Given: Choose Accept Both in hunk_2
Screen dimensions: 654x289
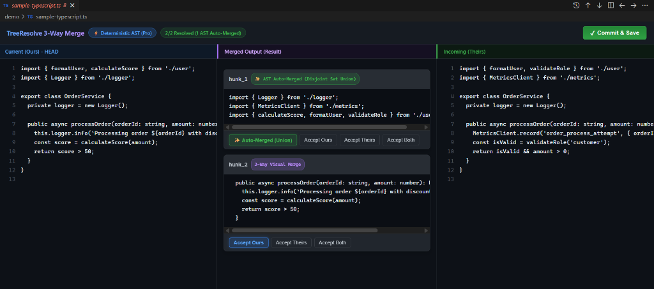Looking at the screenshot, I should tap(332, 242).
